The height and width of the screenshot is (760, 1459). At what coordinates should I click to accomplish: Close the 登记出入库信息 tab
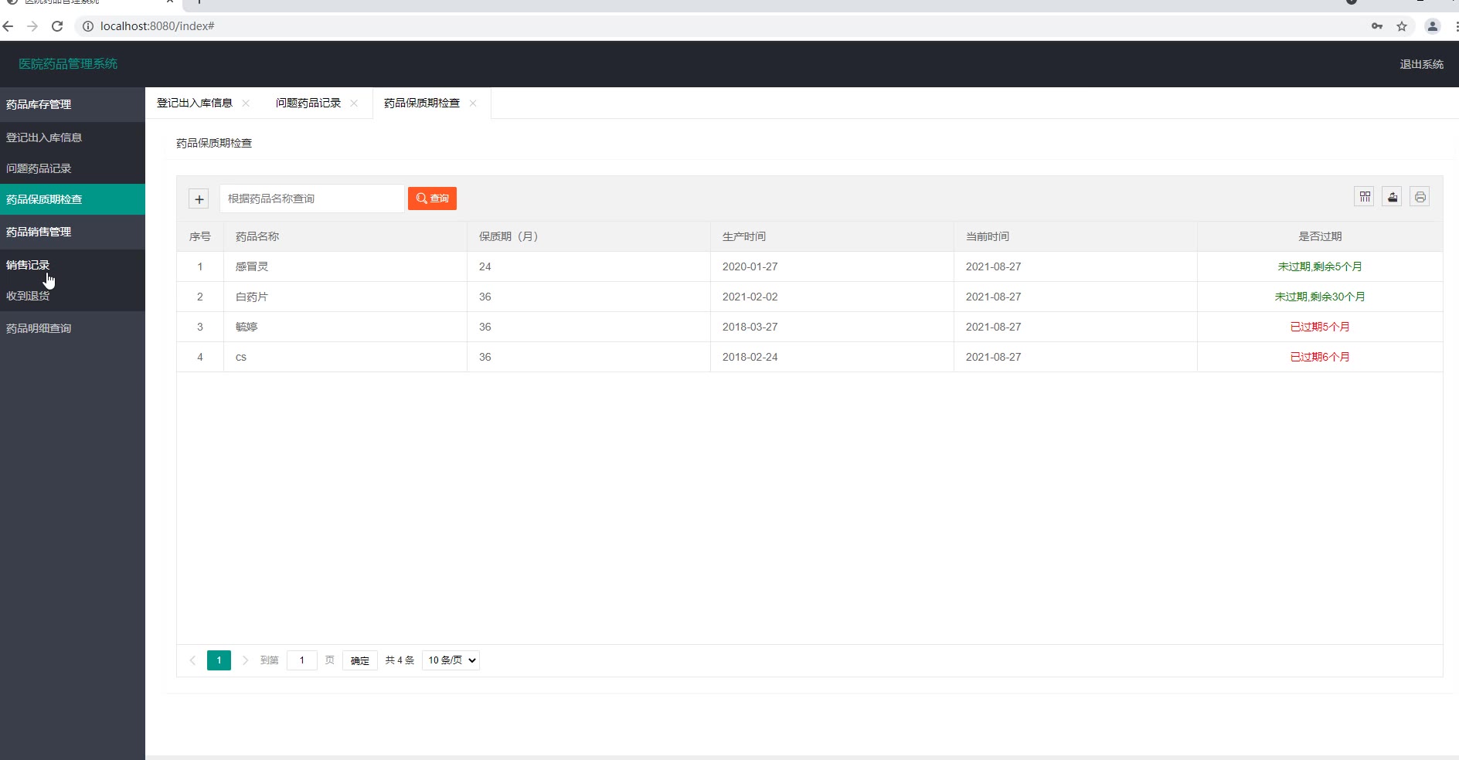[246, 103]
